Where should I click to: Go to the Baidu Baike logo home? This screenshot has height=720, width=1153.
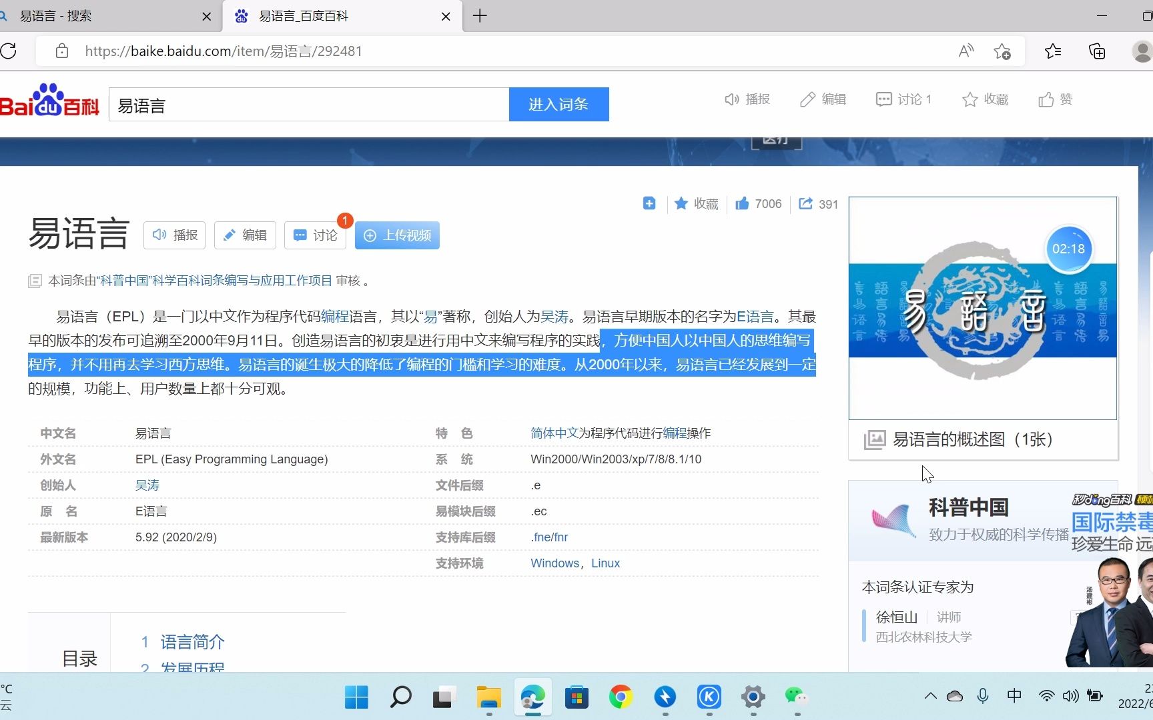click(x=49, y=101)
